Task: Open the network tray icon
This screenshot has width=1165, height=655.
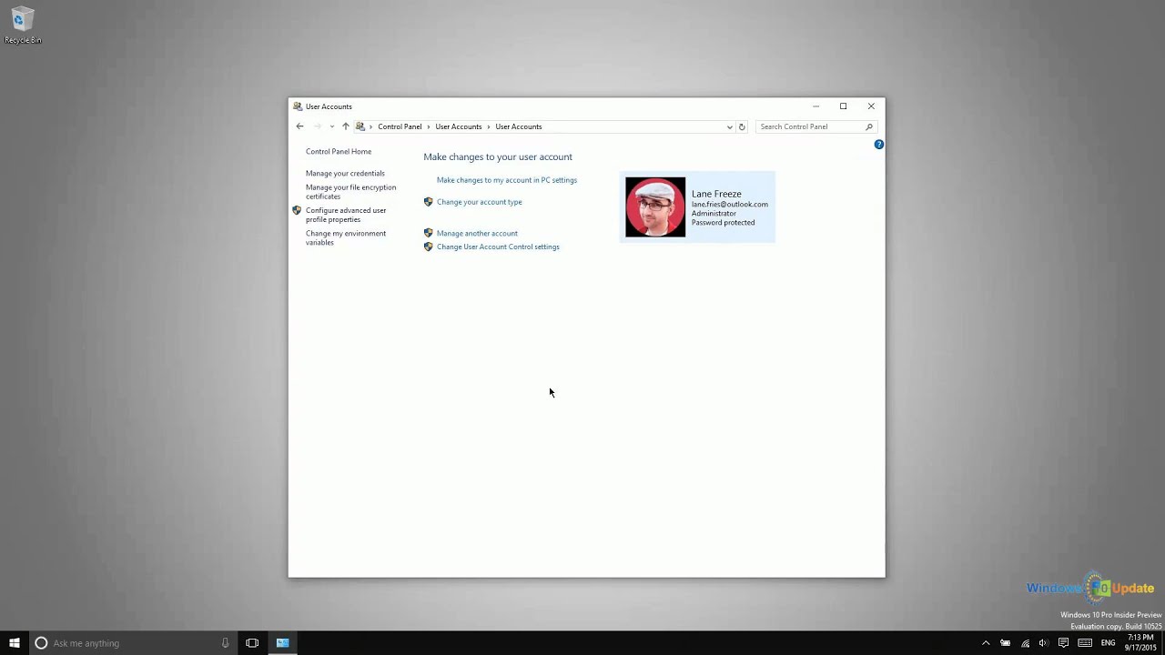Action: (1025, 643)
